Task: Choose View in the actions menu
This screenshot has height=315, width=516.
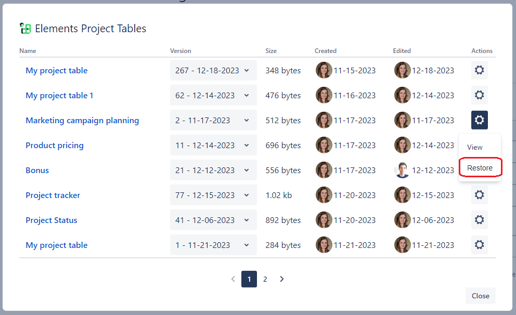Action: coord(475,147)
